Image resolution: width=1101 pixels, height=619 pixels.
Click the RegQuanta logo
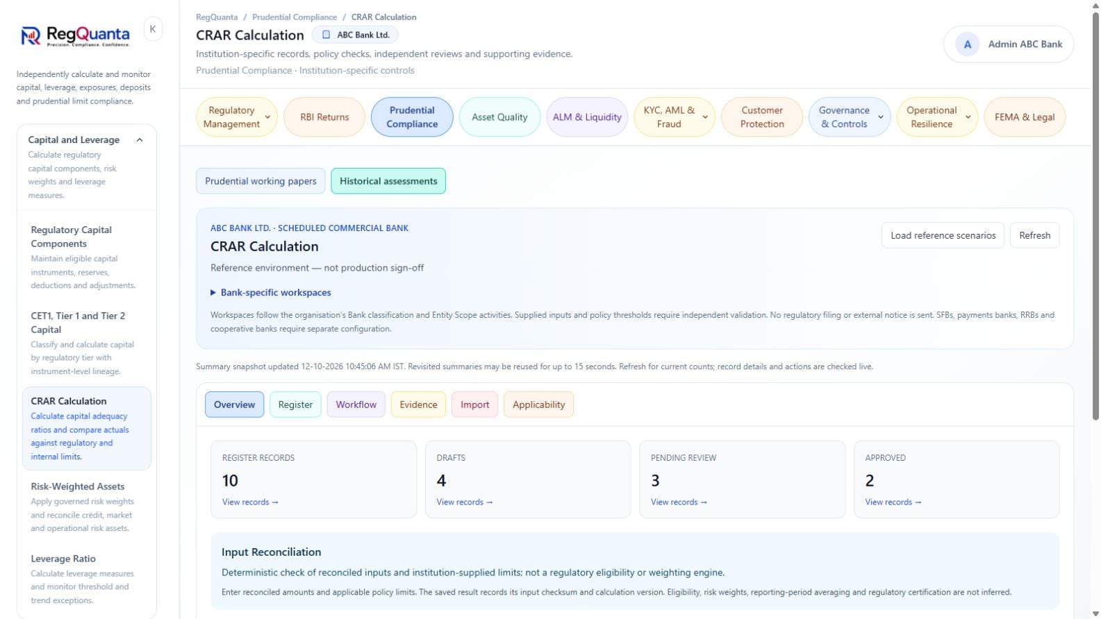tap(75, 35)
